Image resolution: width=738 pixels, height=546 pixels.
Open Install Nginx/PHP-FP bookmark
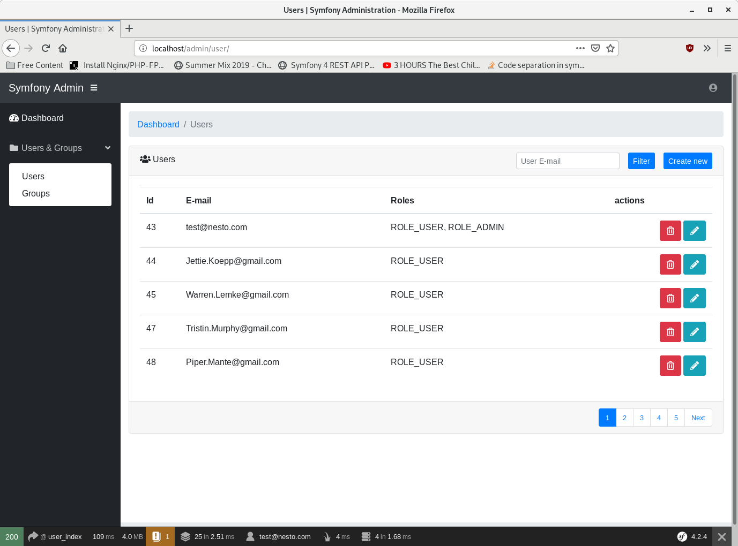tap(117, 65)
